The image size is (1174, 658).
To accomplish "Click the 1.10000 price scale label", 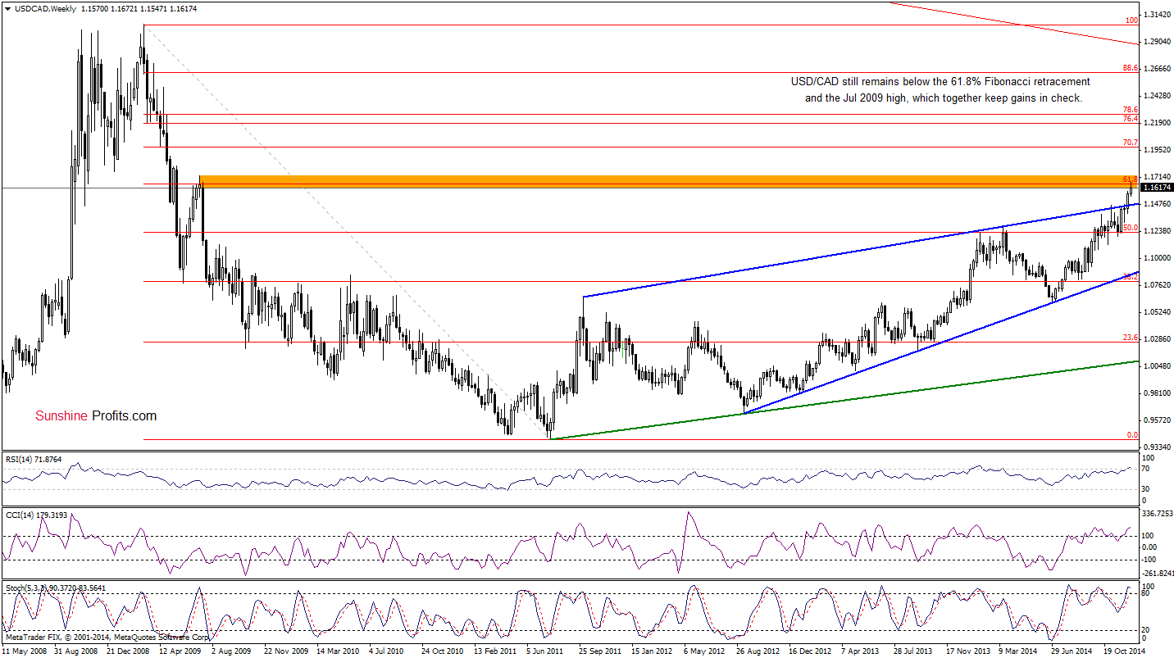I will point(1158,258).
